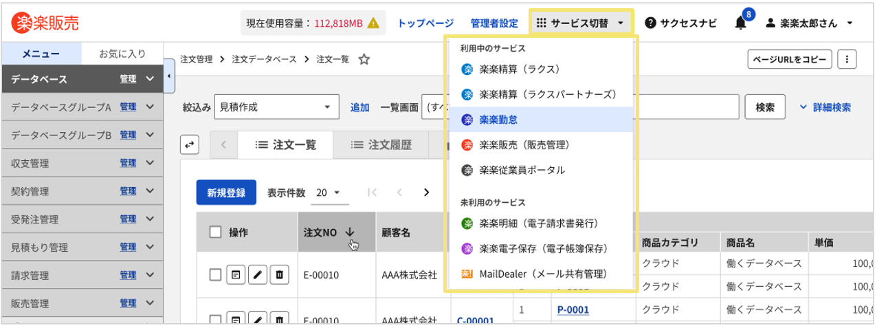Expand 請求管理 chevron

(151, 275)
